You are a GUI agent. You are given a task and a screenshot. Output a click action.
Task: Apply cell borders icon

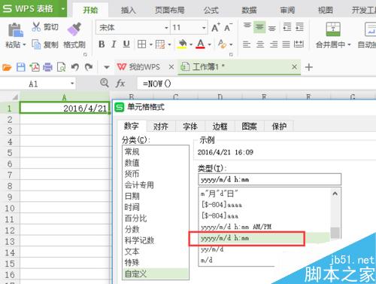coord(141,44)
